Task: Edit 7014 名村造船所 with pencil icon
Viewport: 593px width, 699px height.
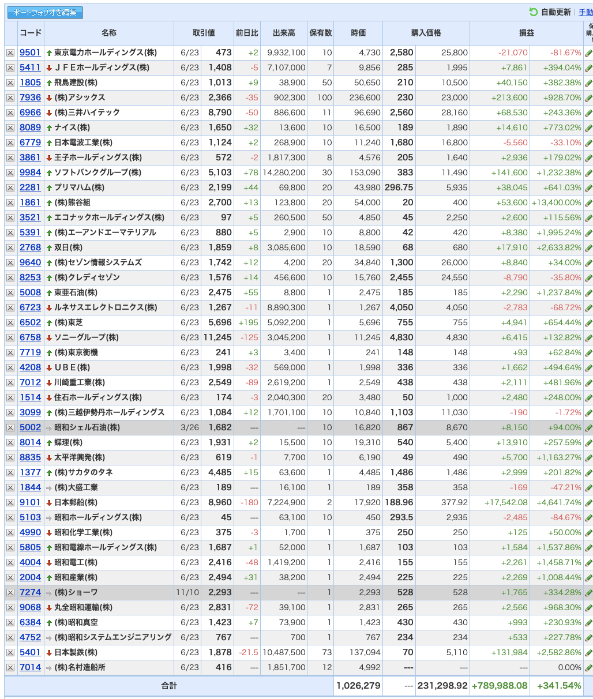Action: [x=588, y=667]
